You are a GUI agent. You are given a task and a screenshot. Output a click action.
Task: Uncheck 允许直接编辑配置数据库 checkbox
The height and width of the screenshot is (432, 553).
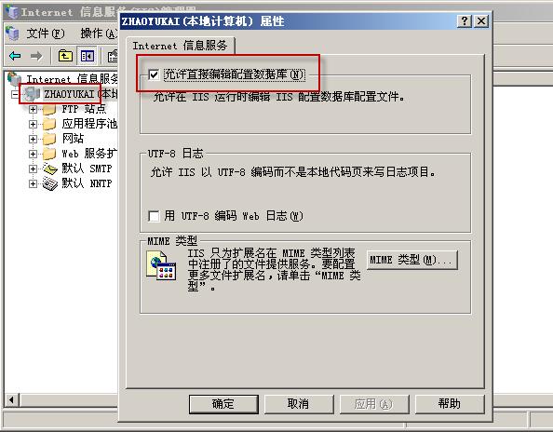pyautogui.click(x=154, y=74)
